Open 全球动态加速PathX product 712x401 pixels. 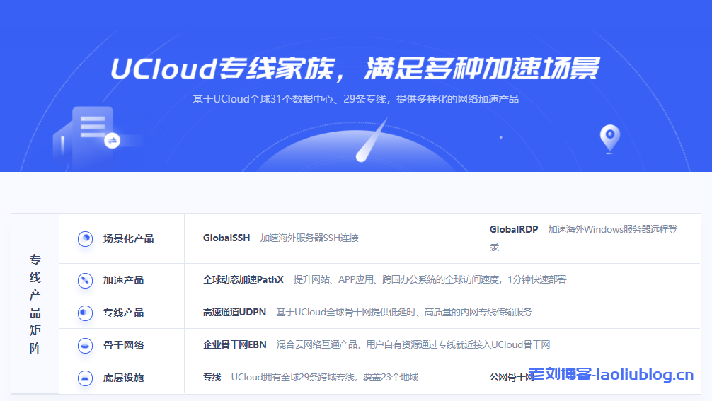(x=243, y=280)
